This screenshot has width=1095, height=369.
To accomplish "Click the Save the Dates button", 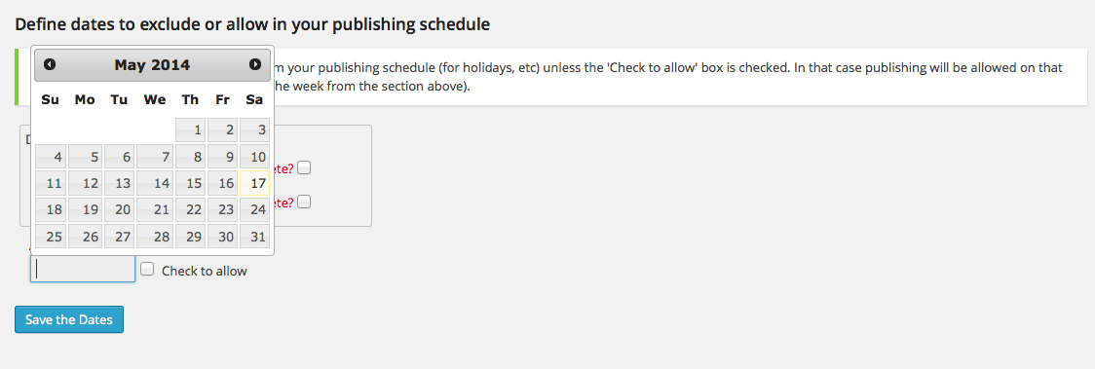I will pyautogui.click(x=69, y=319).
